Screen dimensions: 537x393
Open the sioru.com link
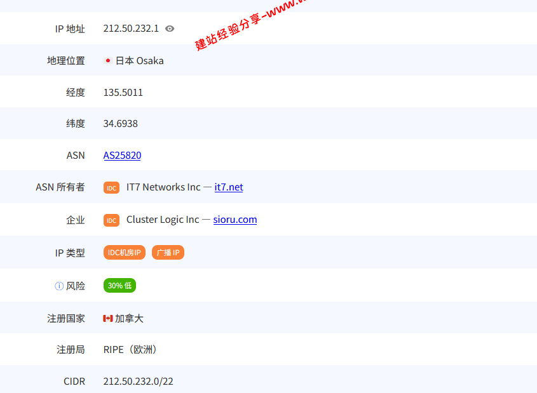[235, 219]
